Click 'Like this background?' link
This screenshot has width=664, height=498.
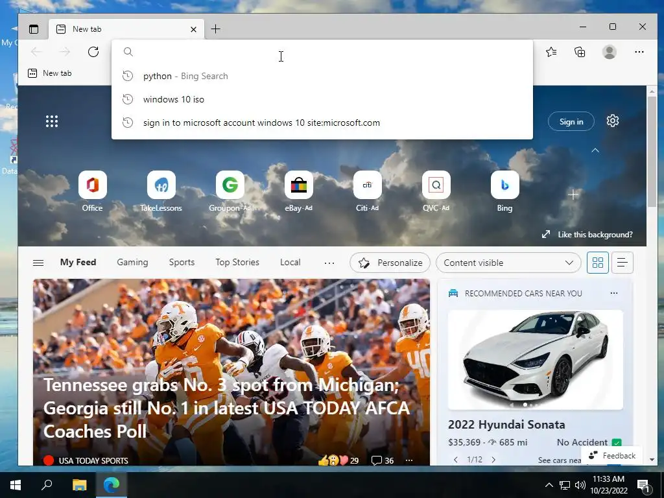pyautogui.click(x=587, y=235)
